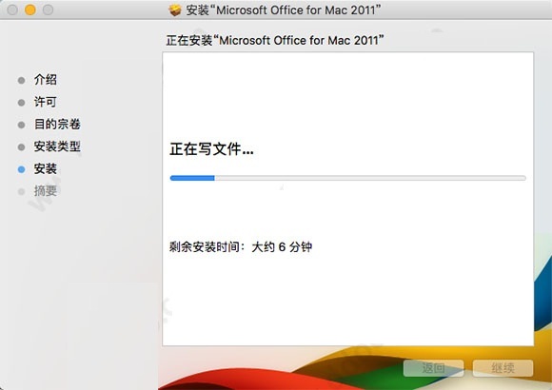Image resolution: width=552 pixels, height=390 pixels.
Task: Click the package icon in title bar
Action: [175, 10]
